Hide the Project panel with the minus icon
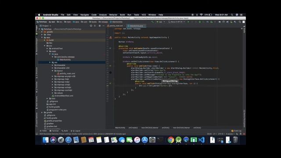Image resolution: width=281 pixels, height=158 pixels. tap(104, 26)
